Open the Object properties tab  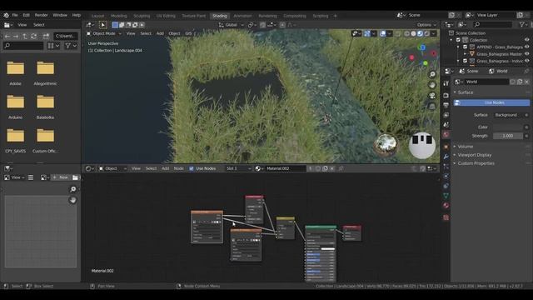[446, 147]
